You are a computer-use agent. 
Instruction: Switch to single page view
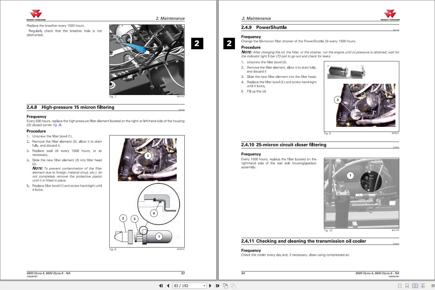400,286
